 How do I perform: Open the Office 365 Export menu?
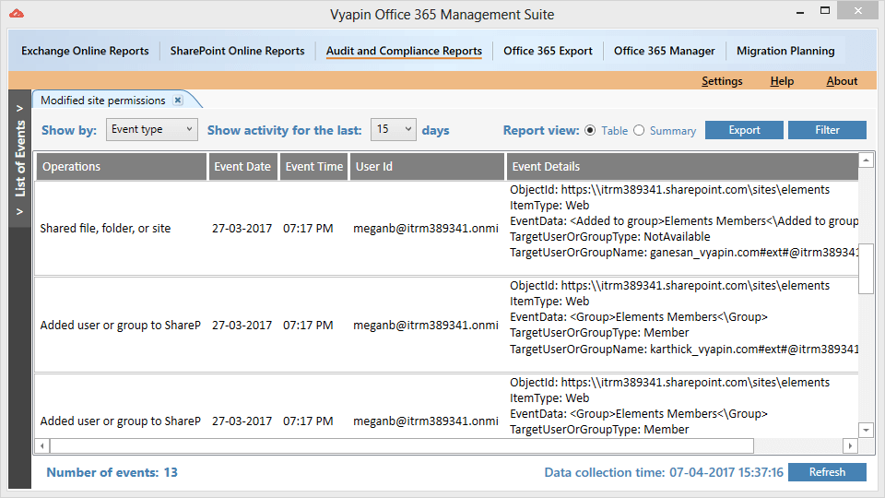(x=548, y=51)
